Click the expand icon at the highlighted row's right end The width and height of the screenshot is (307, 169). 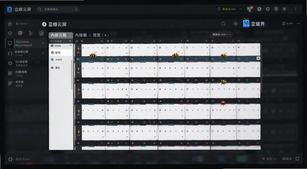(x=258, y=58)
